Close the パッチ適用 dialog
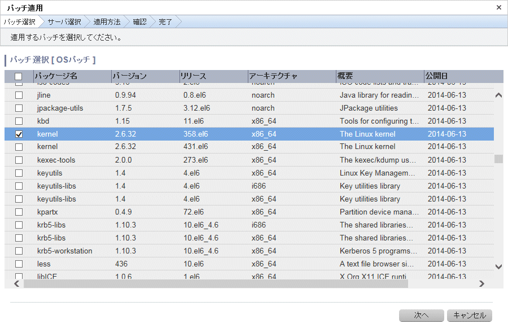 click(x=498, y=7)
